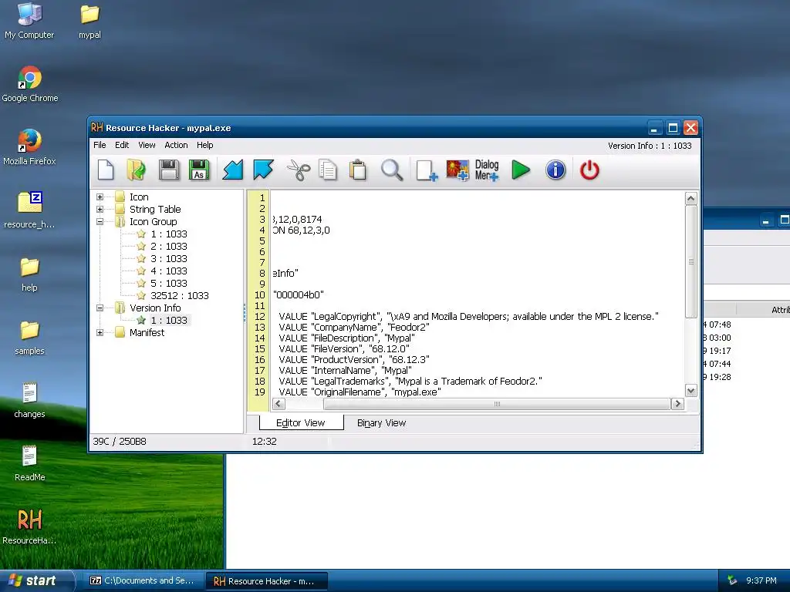
Task: Expand the Icon tree node
Action: [x=100, y=197]
